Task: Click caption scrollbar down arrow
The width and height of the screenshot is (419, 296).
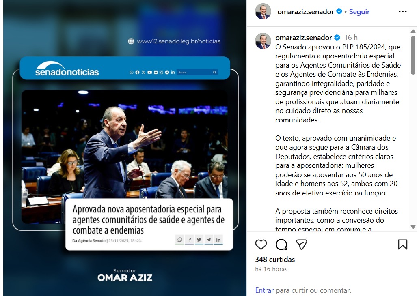Action: [x=413, y=227]
